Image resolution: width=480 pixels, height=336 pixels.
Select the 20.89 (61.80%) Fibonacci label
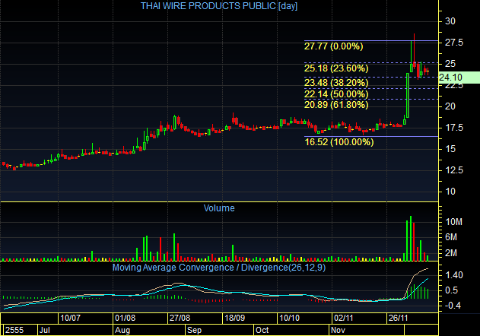(x=336, y=105)
